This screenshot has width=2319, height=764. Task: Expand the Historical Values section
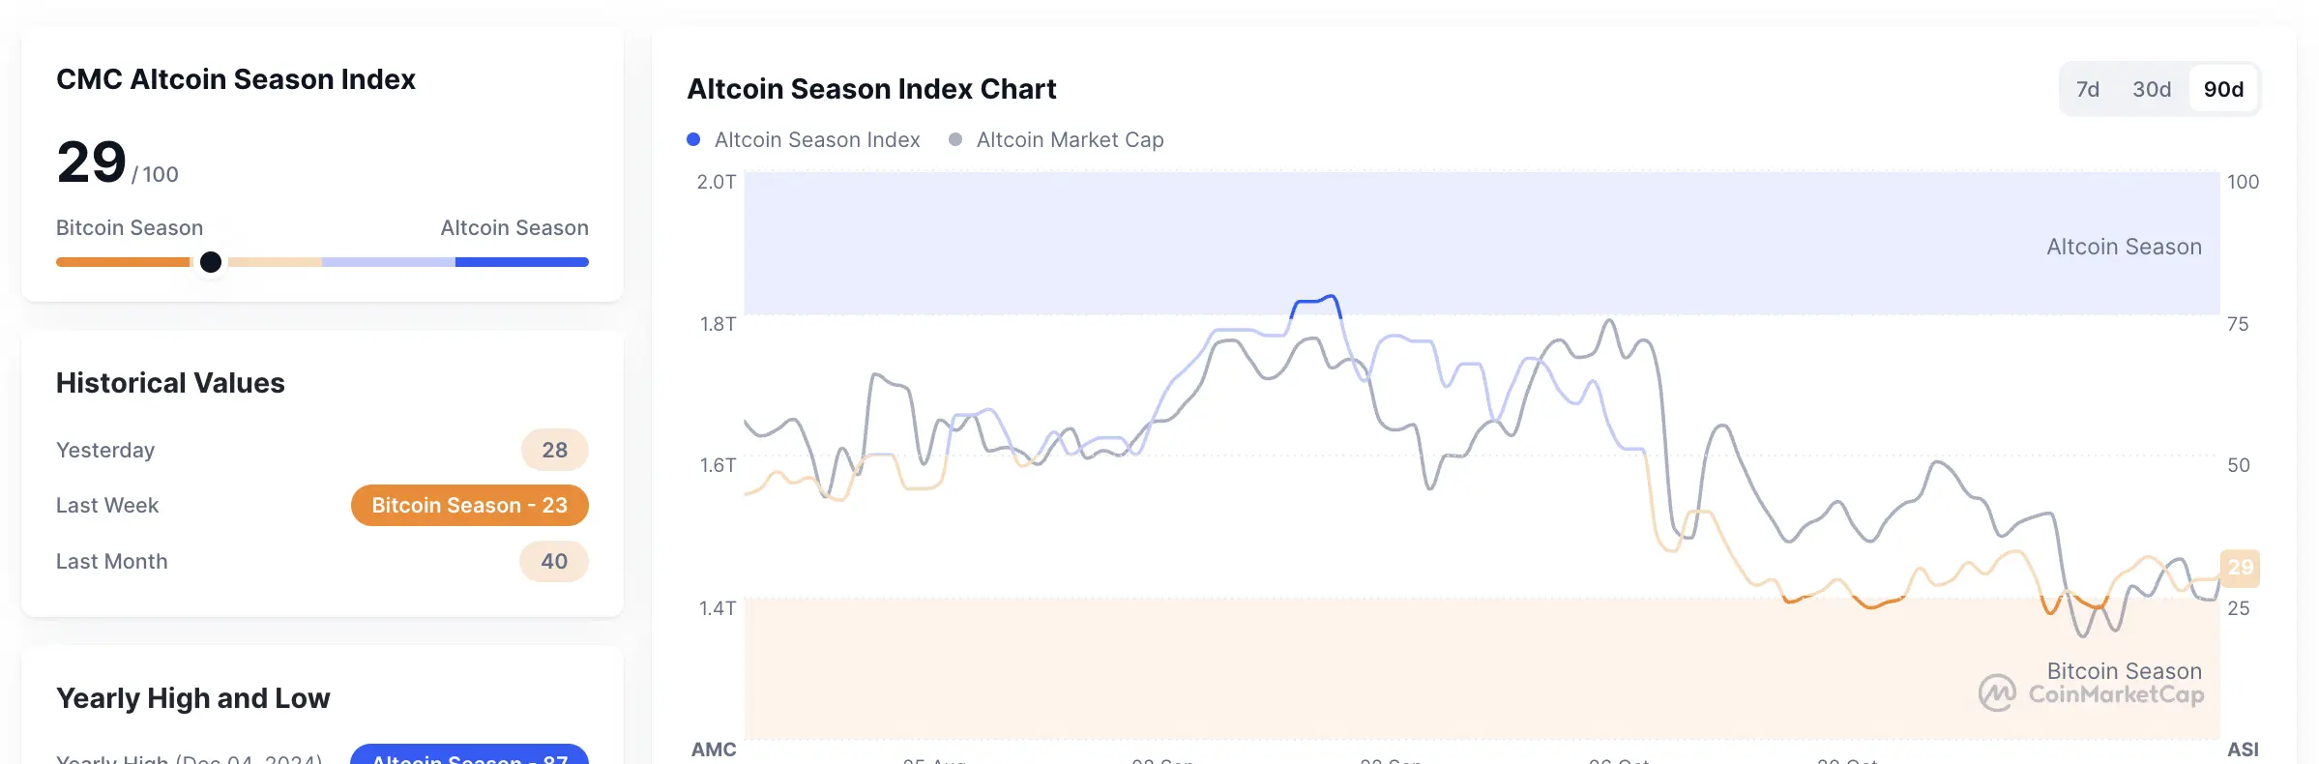pos(170,382)
